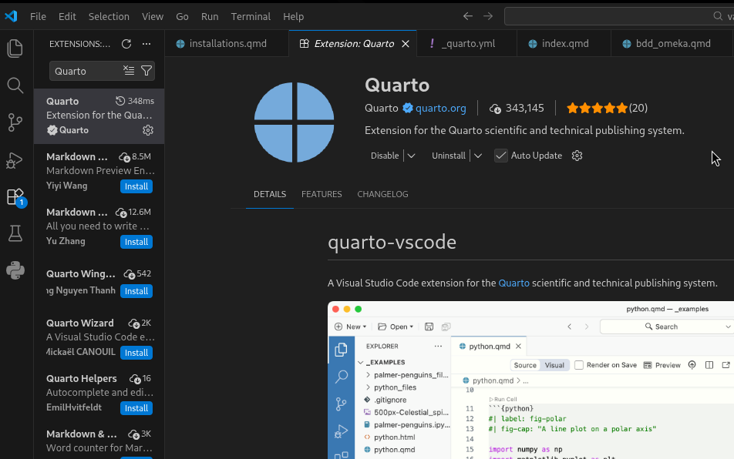Switch to the _quarto.yml editor tab
734x459 pixels.
point(467,44)
